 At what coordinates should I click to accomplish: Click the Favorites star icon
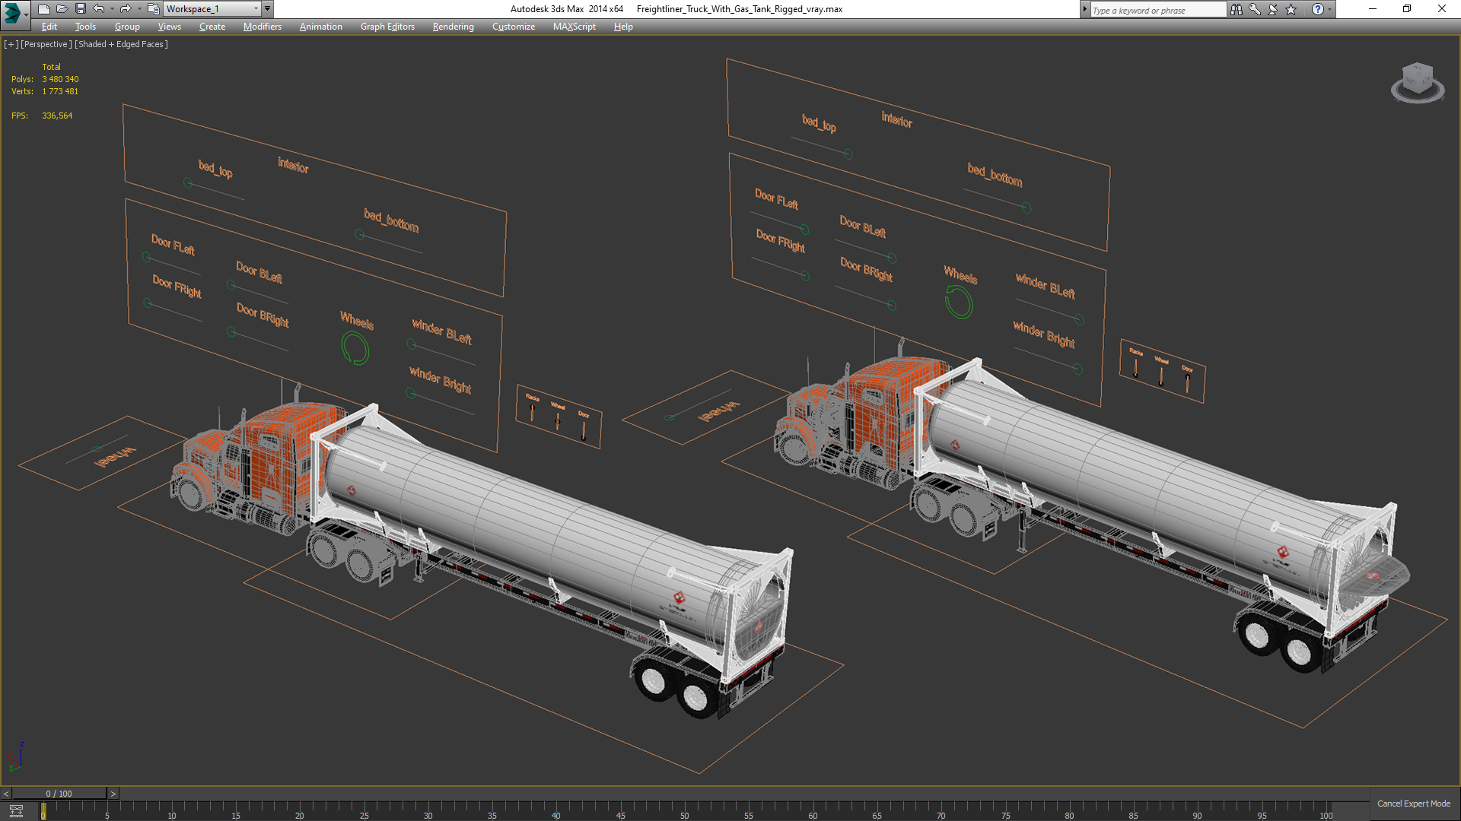pyautogui.click(x=1291, y=9)
